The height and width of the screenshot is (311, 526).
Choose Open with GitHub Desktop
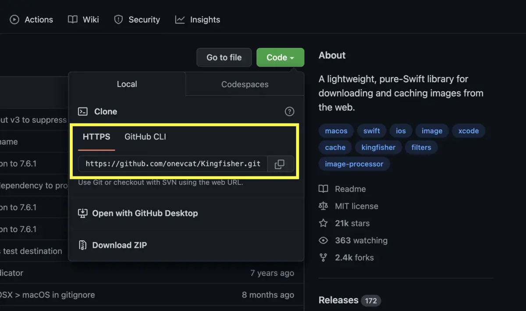tap(138, 213)
